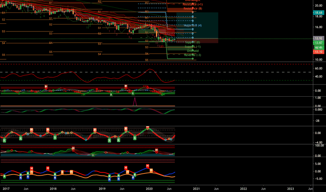The height and width of the screenshot is (192, 326).
Task: Click the 100.00 scale value
Action: pyautogui.click(x=319, y=146)
